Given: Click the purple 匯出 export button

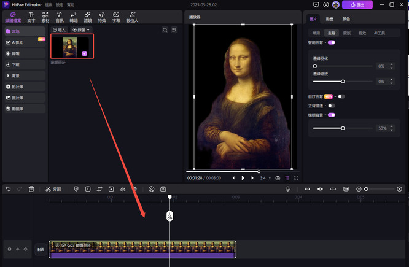Looking at the screenshot, I should (x=357, y=5).
